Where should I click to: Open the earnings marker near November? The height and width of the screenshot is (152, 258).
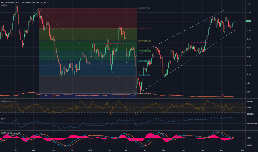click(x=54, y=96)
